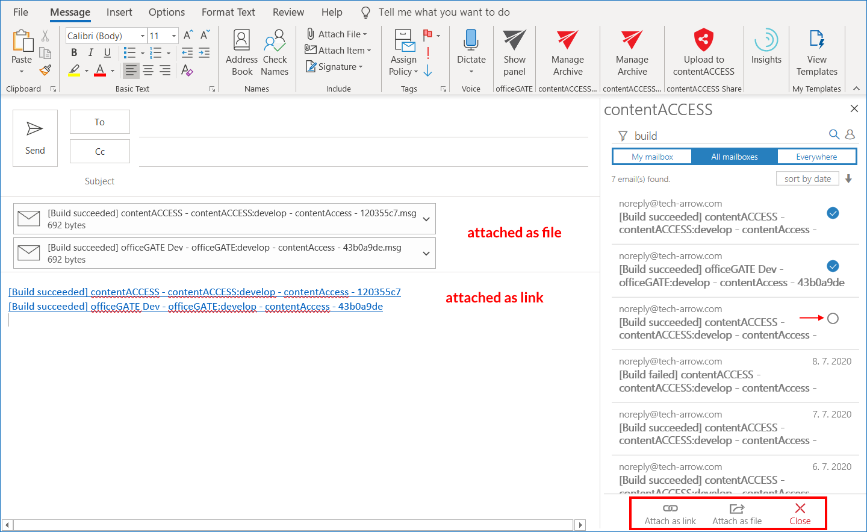Click the Dictate microphone icon
The width and height of the screenshot is (867, 532).
[x=471, y=41]
